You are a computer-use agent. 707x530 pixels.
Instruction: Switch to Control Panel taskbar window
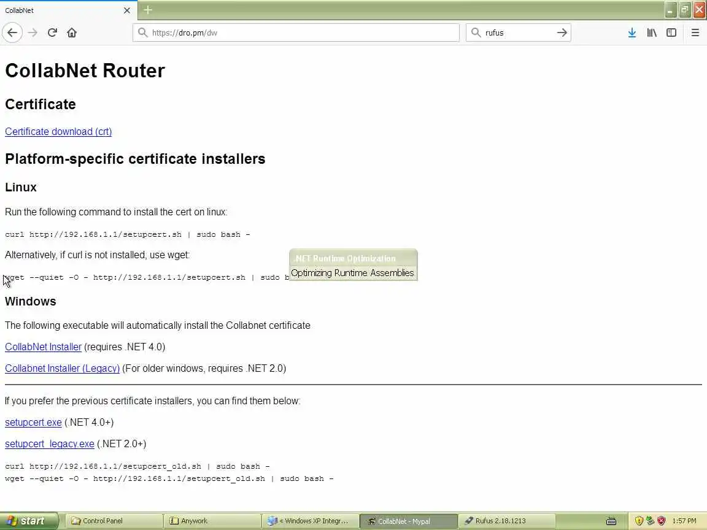pyautogui.click(x=113, y=521)
